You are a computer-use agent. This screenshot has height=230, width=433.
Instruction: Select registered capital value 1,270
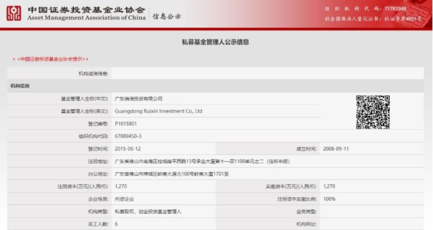(121, 186)
